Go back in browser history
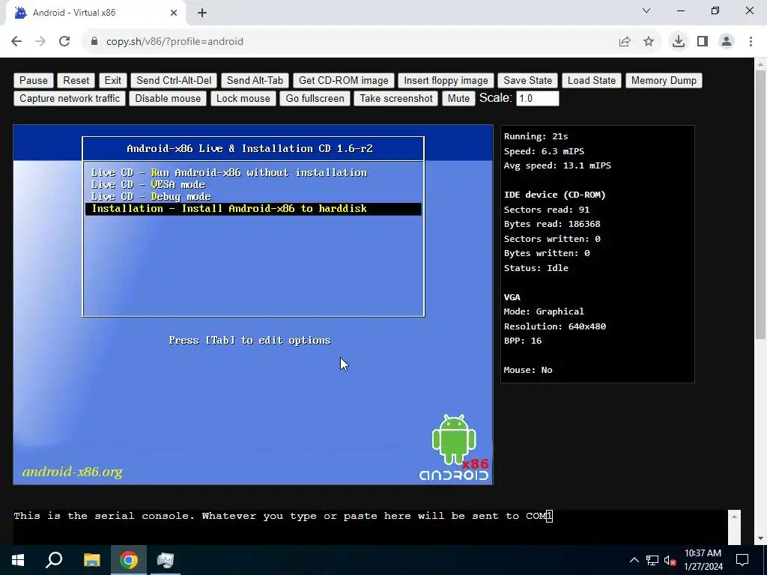Image resolution: width=767 pixels, height=575 pixels. pos(16,42)
